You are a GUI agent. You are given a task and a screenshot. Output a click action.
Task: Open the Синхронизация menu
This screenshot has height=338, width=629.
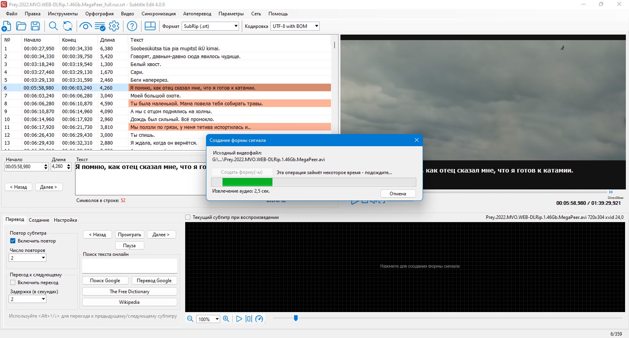[159, 14]
